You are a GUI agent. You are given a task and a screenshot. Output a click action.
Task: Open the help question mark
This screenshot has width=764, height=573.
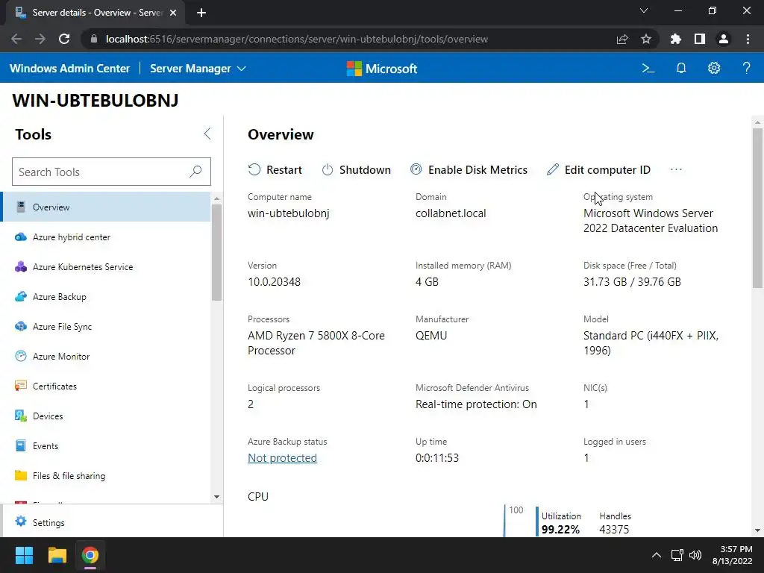[746, 68]
